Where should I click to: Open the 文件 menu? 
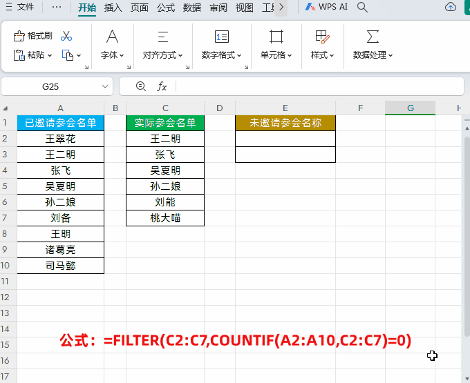pyautogui.click(x=26, y=7)
